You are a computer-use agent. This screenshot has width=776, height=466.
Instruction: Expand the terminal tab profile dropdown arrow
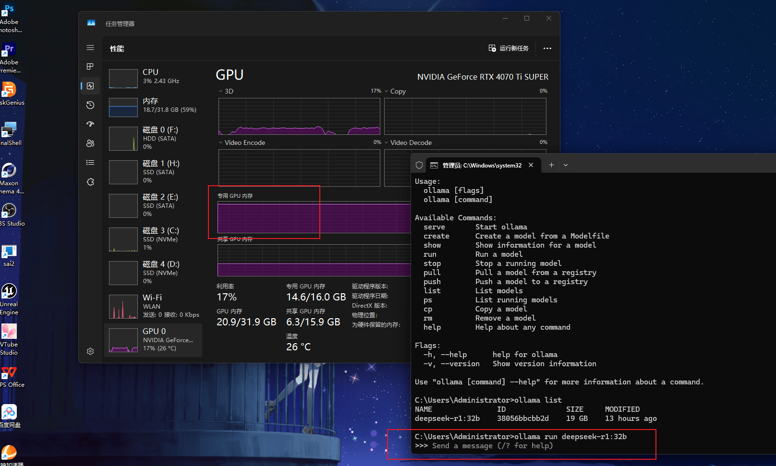(566, 165)
